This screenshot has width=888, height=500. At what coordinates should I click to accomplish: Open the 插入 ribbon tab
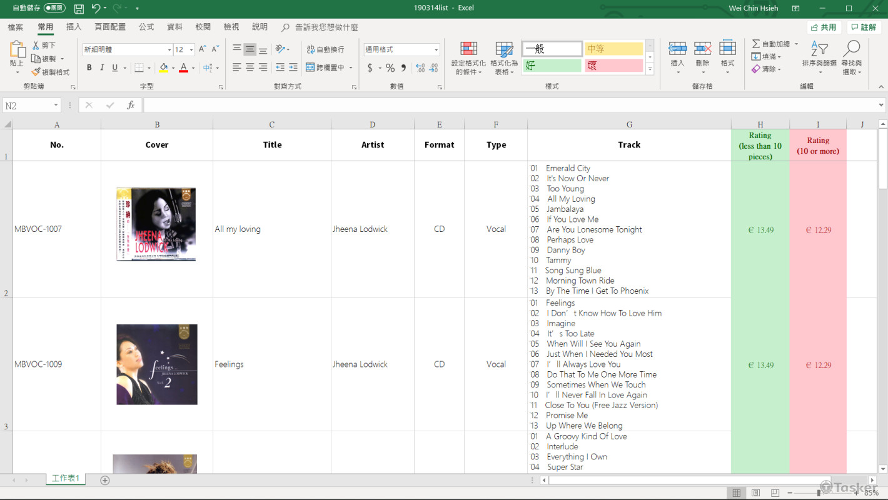click(74, 27)
